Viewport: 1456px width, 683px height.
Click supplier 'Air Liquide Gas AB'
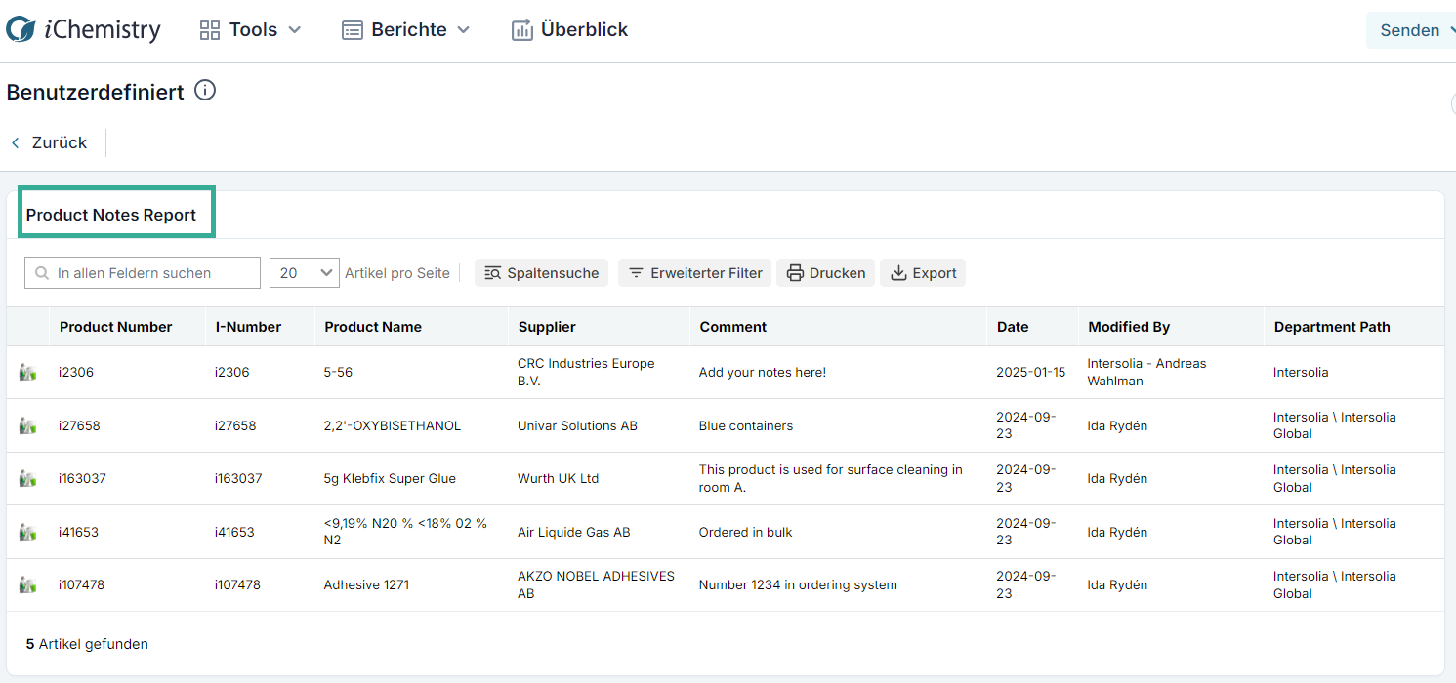(574, 532)
